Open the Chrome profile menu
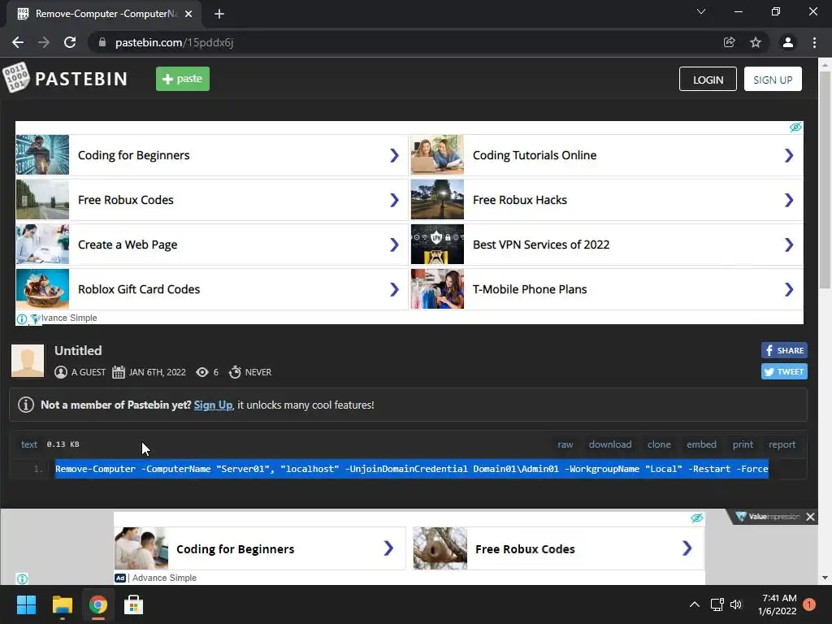 point(788,42)
